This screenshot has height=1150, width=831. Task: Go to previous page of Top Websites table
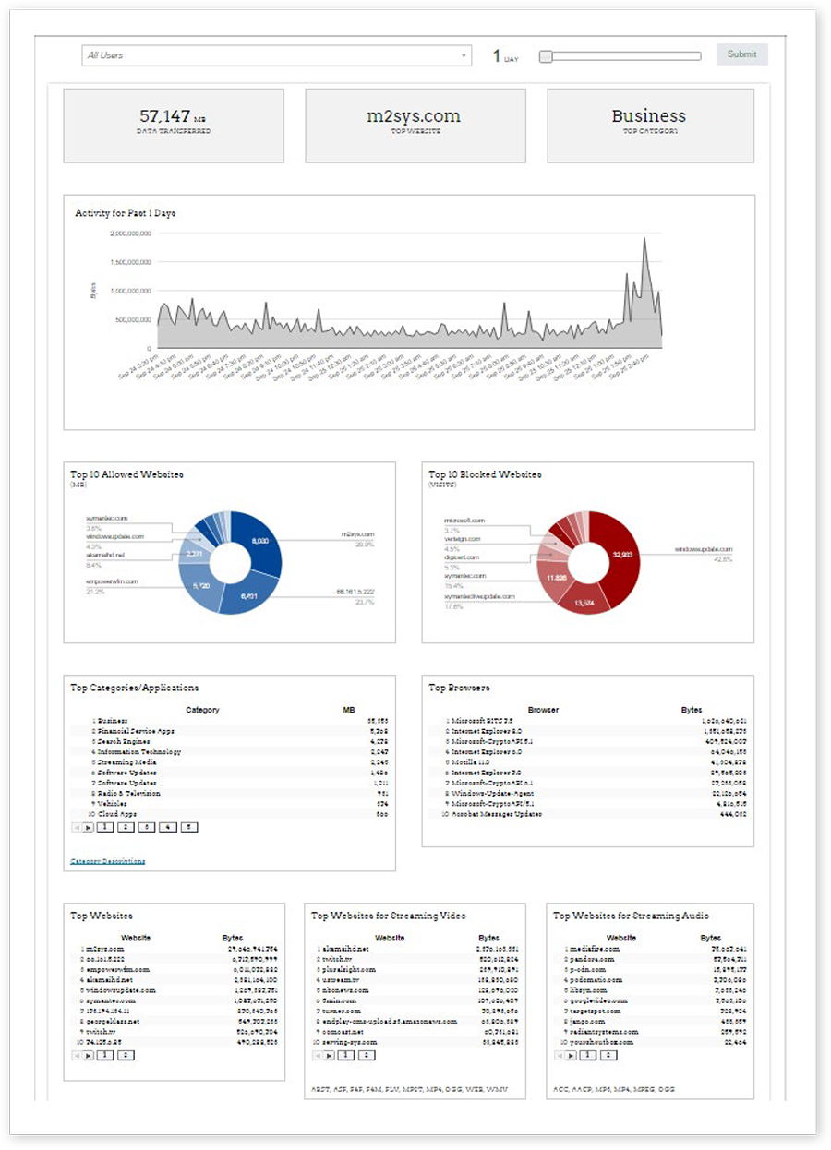pyautogui.click(x=77, y=1054)
